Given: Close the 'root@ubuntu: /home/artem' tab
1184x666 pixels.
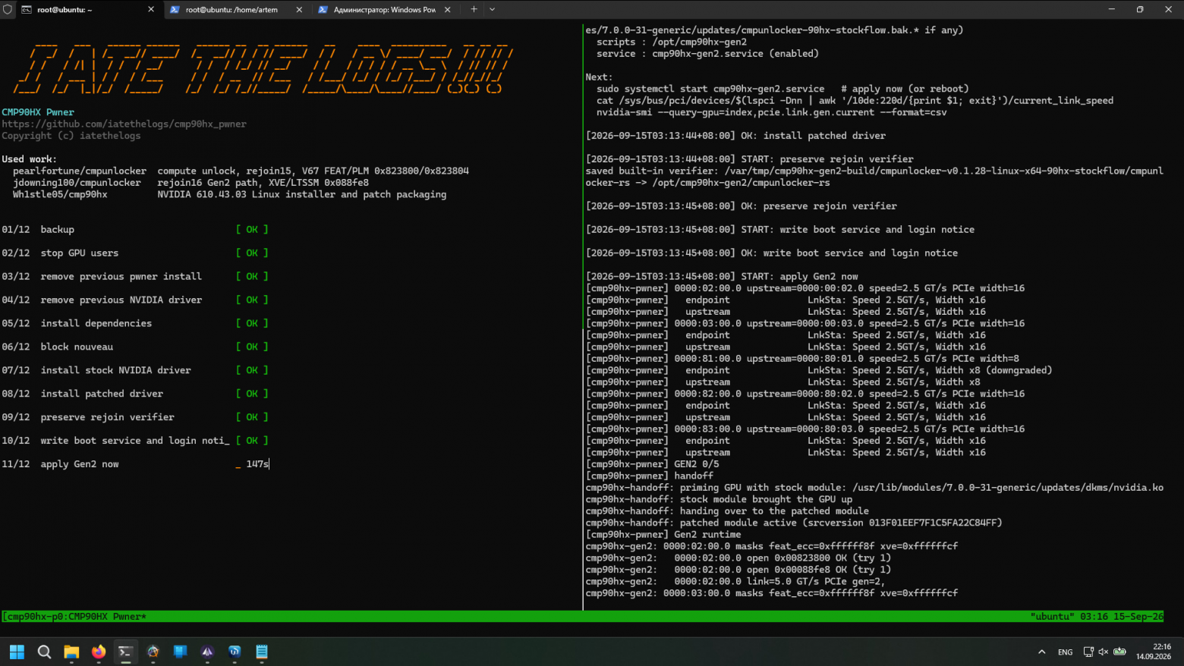Looking at the screenshot, I should point(299,10).
